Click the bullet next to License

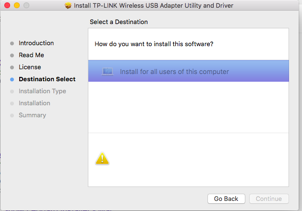12,67
